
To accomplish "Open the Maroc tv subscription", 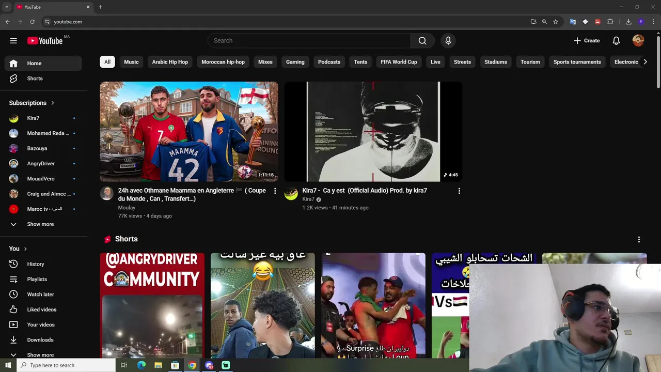I will point(43,209).
